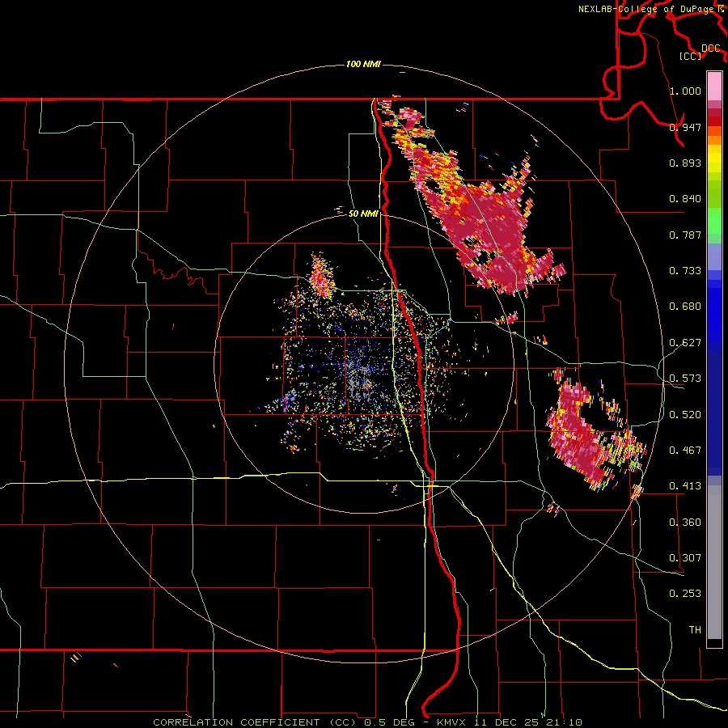Click the 50 NMI range ring label

(363, 214)
